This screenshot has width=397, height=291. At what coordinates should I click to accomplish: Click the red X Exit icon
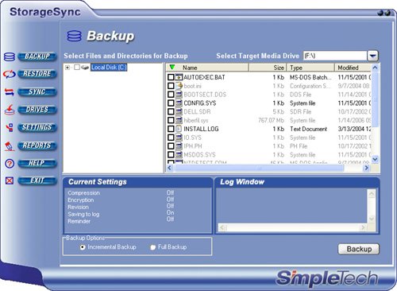(10, 180)
